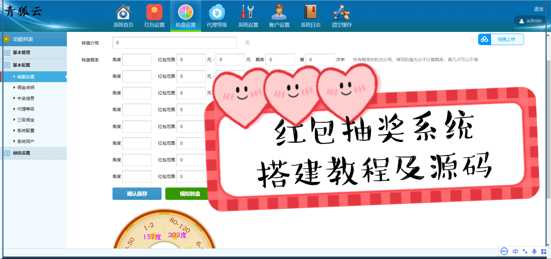This screenshot has height=259, width=551.
Task: Click the 青狐云 logo
Action: click(x=24, y=11)
